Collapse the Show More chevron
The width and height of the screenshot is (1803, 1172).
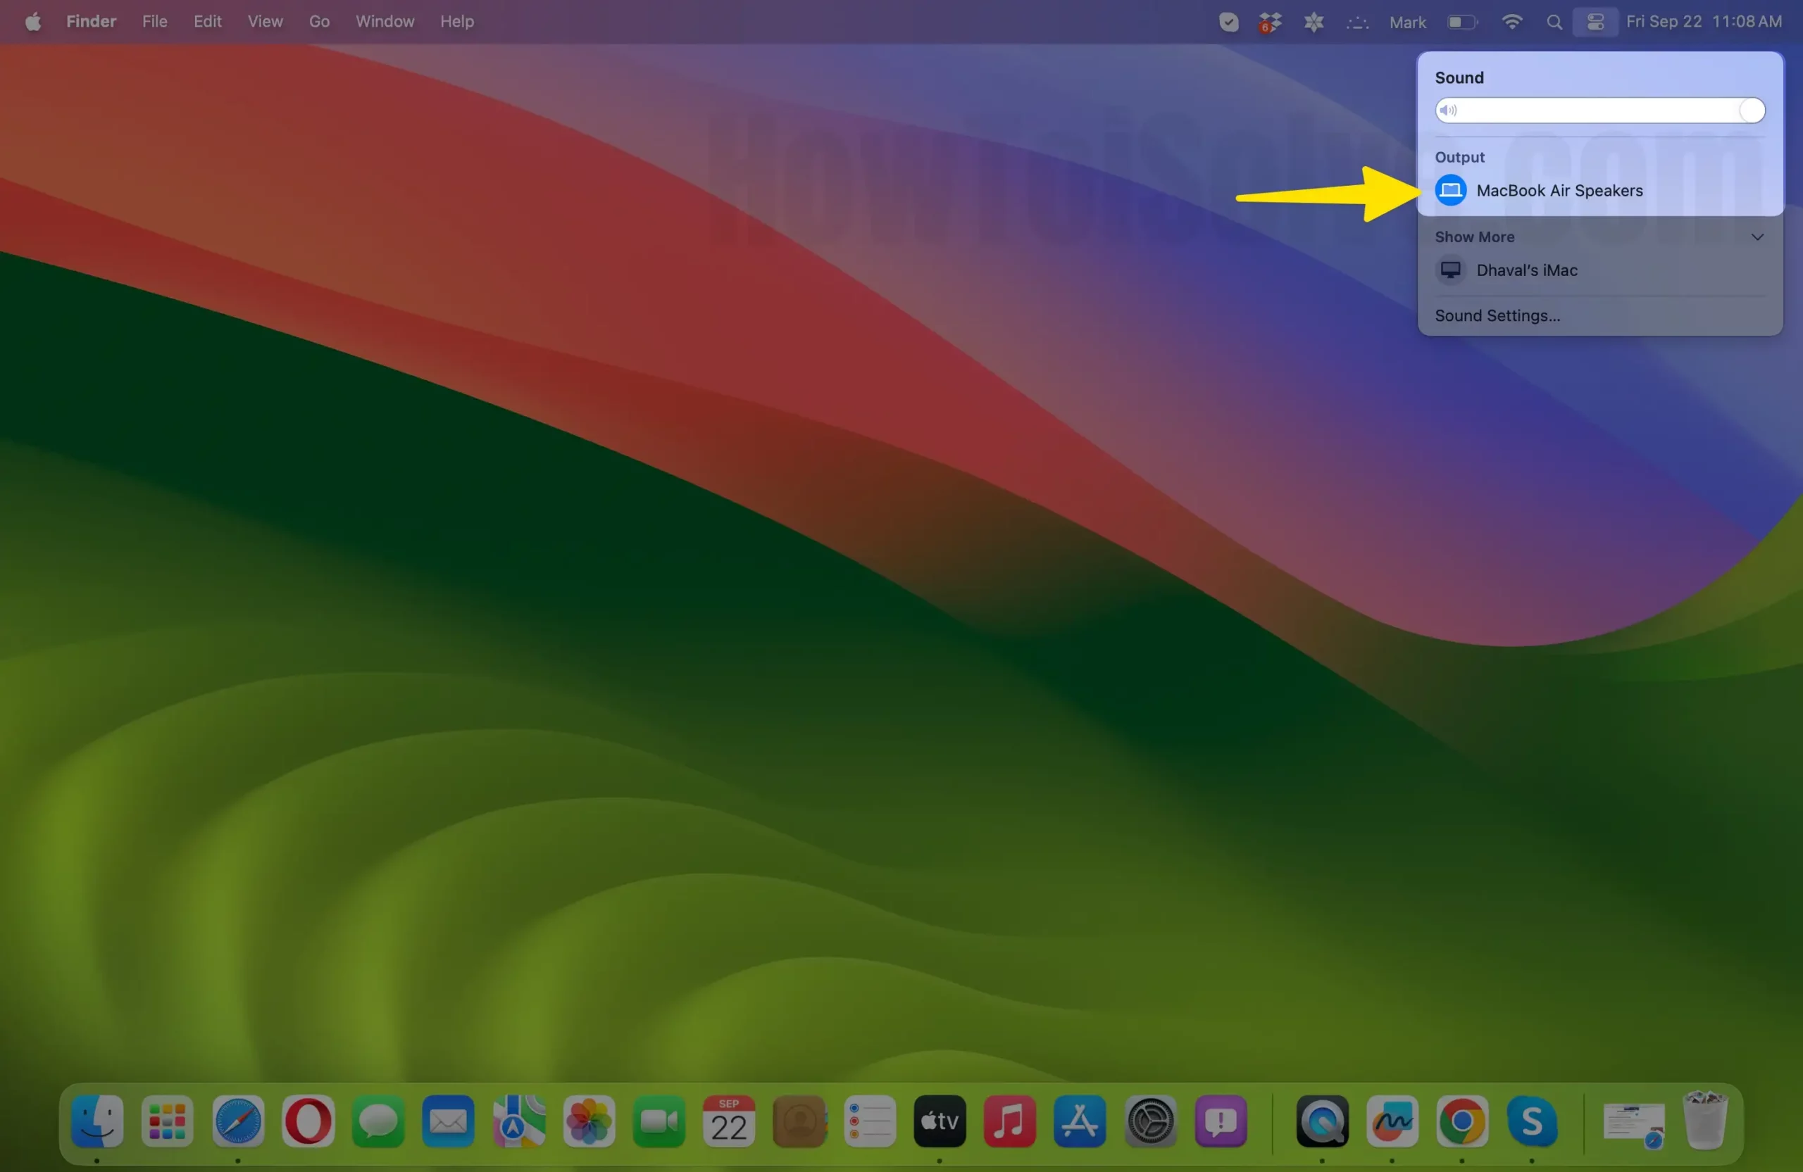pos(1757,237)
